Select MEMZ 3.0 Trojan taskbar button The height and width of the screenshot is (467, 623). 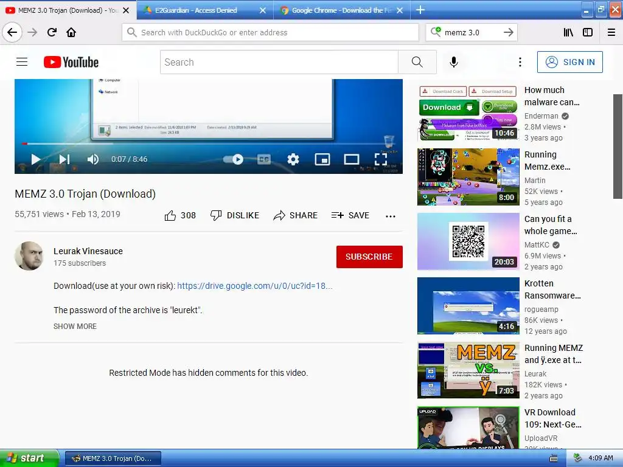pos(113,458)
